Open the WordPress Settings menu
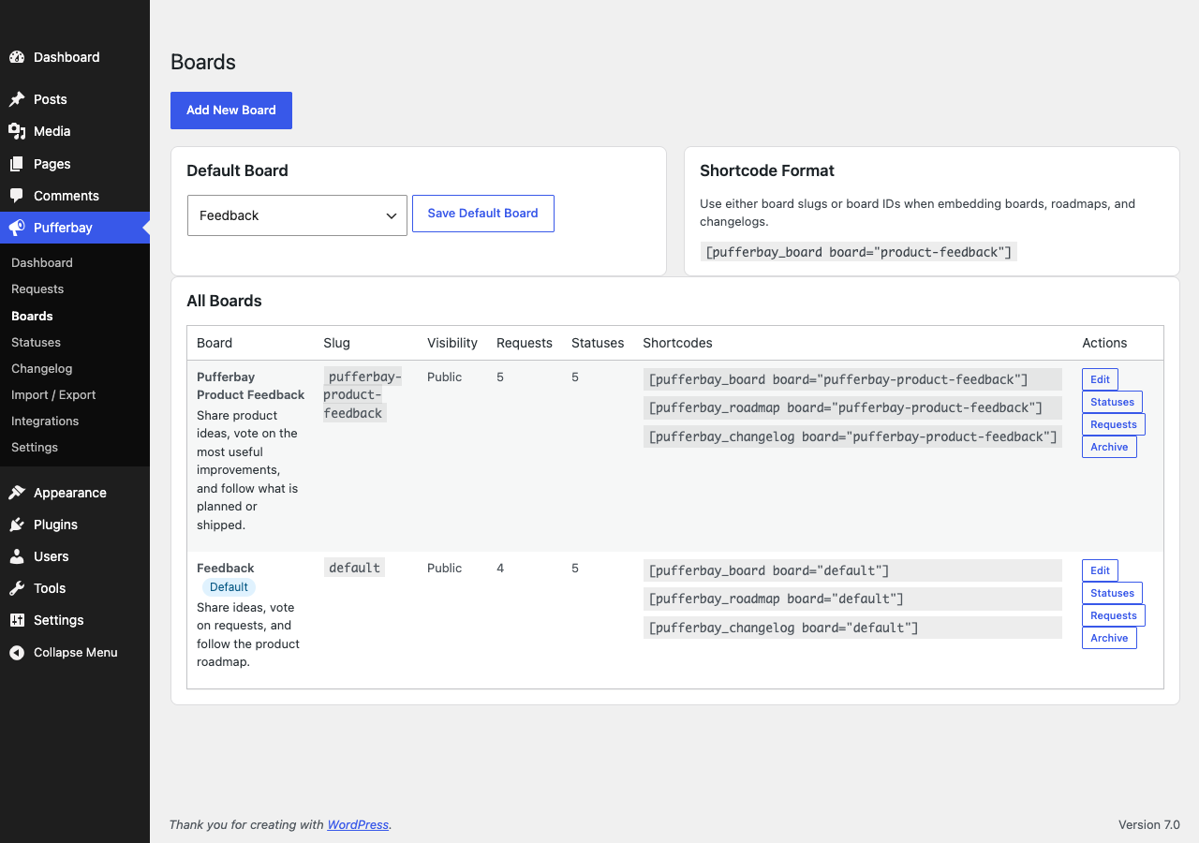The image size is (1199, 843). pyautogui.click(x=75, y=620)
